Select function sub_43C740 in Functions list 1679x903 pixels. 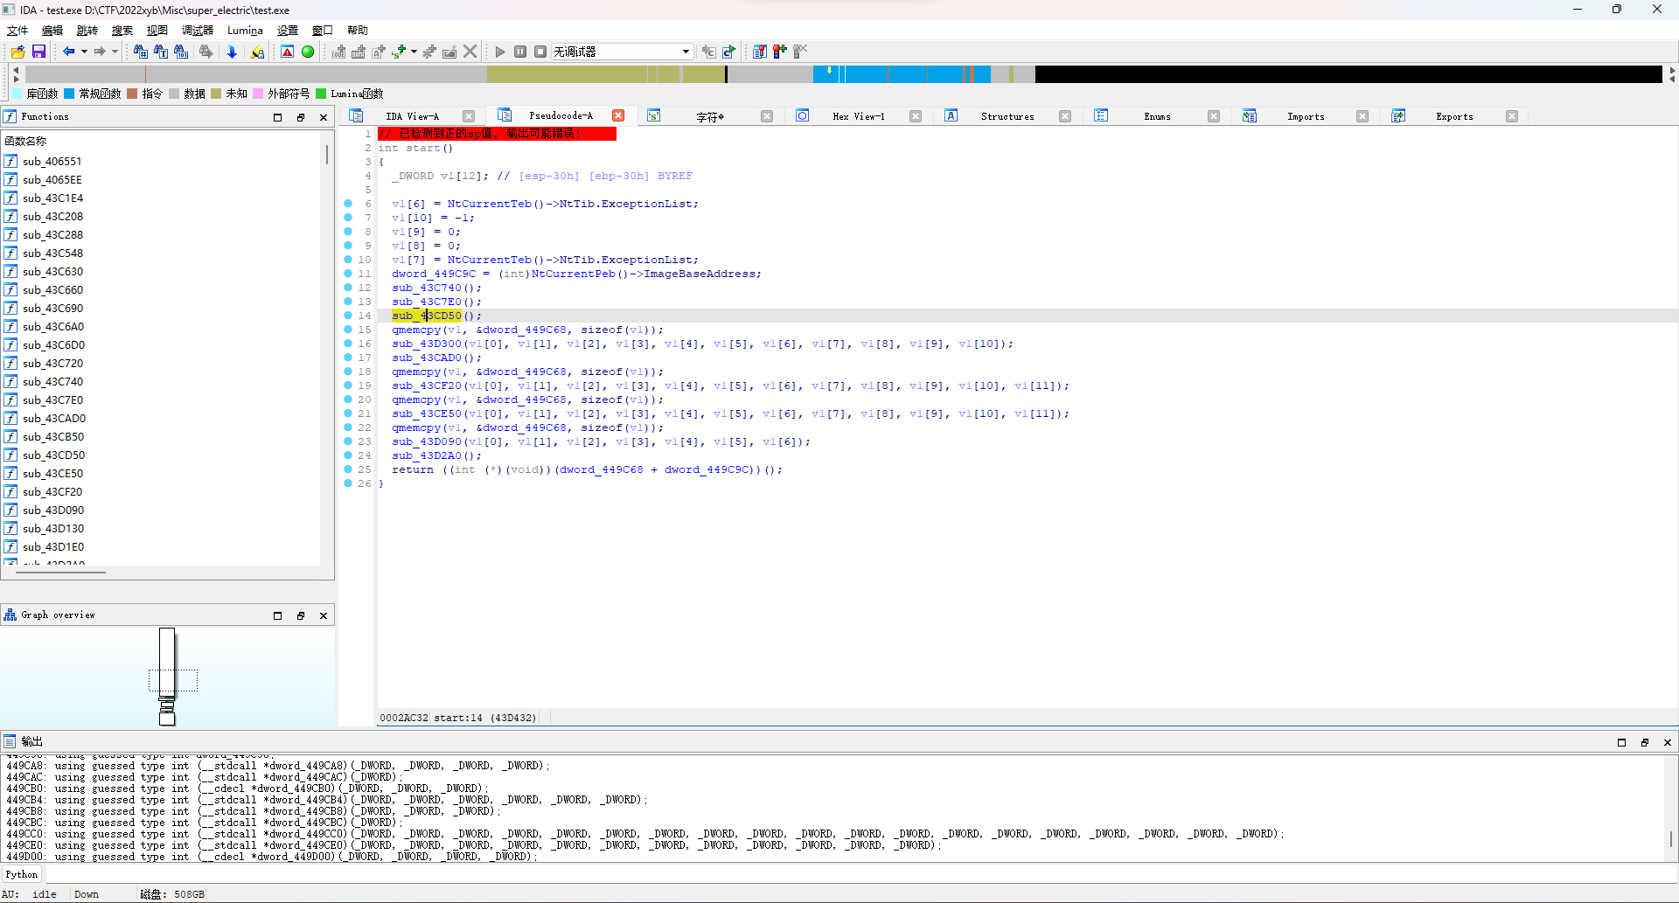[52, 381]
